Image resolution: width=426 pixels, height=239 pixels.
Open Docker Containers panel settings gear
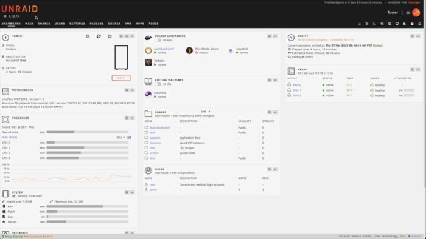269,36
